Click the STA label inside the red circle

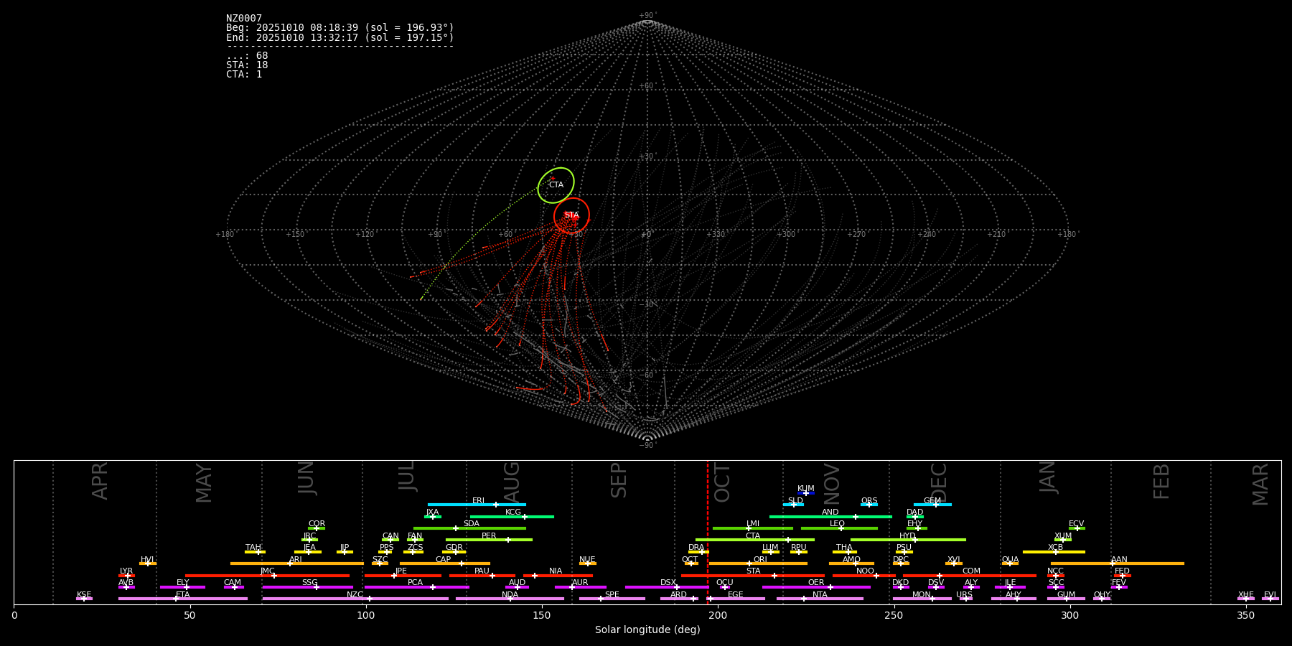(571, 215)
